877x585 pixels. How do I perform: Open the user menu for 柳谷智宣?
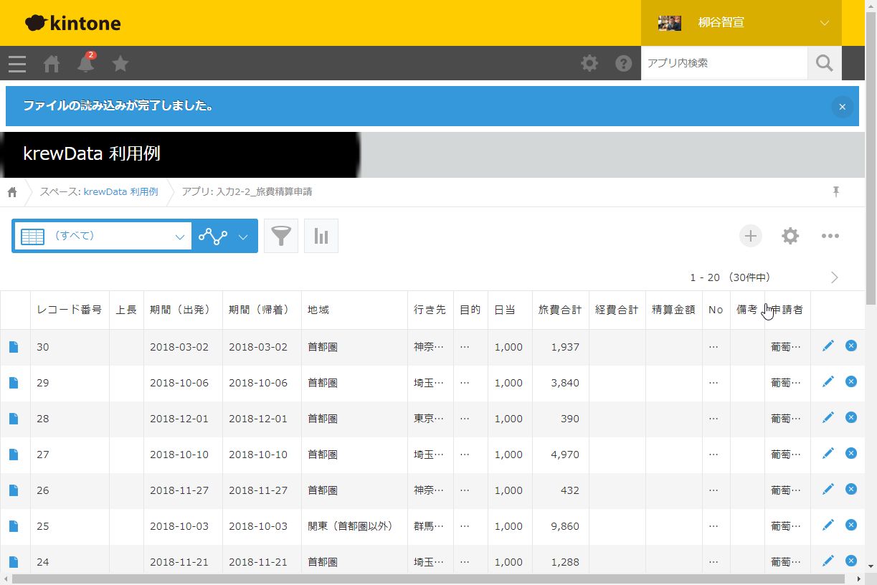pyautogui.click(x=741, y=23)
